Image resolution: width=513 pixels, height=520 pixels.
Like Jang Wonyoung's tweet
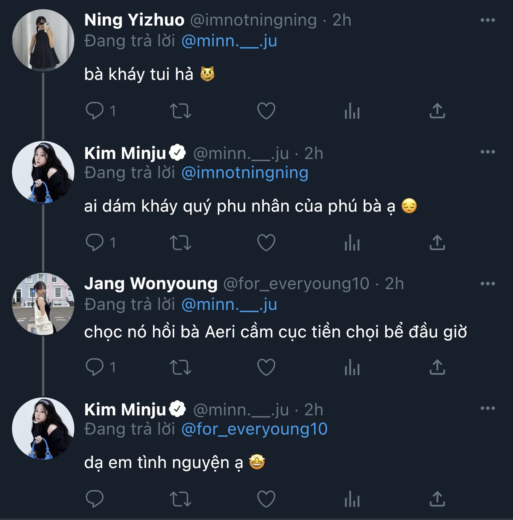pyautogui.click(x=266, y=367)
